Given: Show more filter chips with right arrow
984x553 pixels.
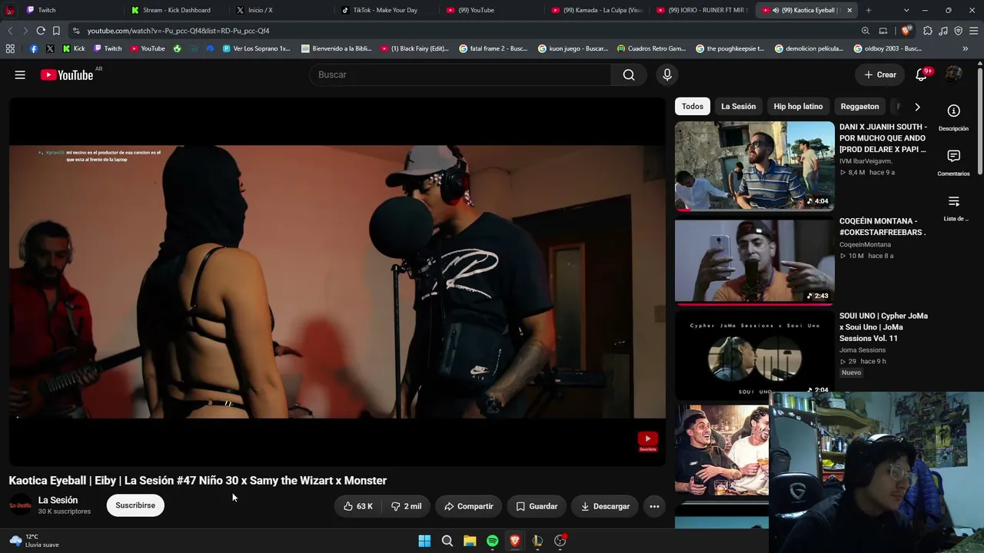Looking at the screenshot, I should [917, 107].
